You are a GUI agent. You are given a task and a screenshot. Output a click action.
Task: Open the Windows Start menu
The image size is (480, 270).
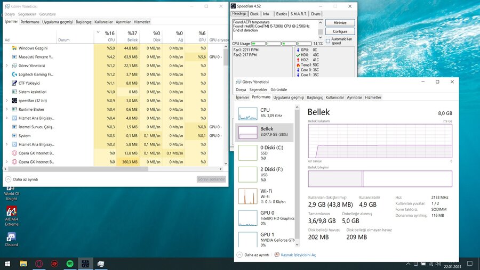pyautogui.click(x=7, y=264)
